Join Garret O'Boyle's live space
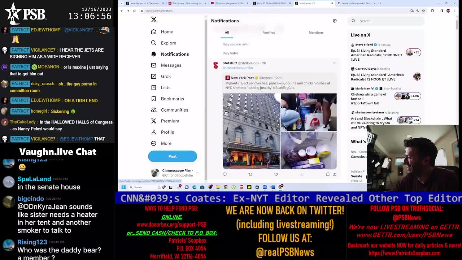Viewport: 462px width, 260px height. click(385, 74)
